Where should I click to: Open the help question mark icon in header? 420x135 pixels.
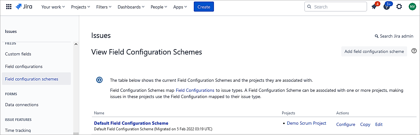pos(387,7)
